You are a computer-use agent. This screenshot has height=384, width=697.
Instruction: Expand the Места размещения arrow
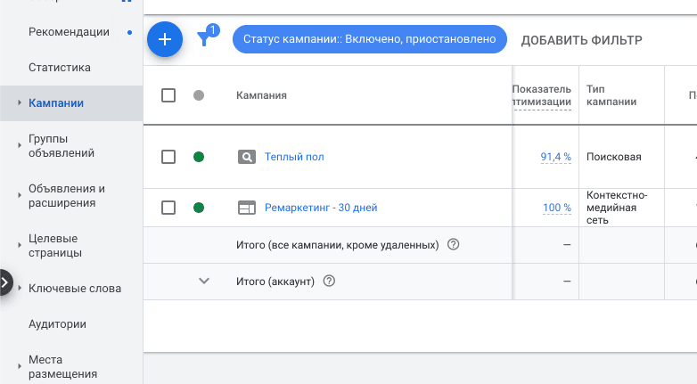point(19,366)
